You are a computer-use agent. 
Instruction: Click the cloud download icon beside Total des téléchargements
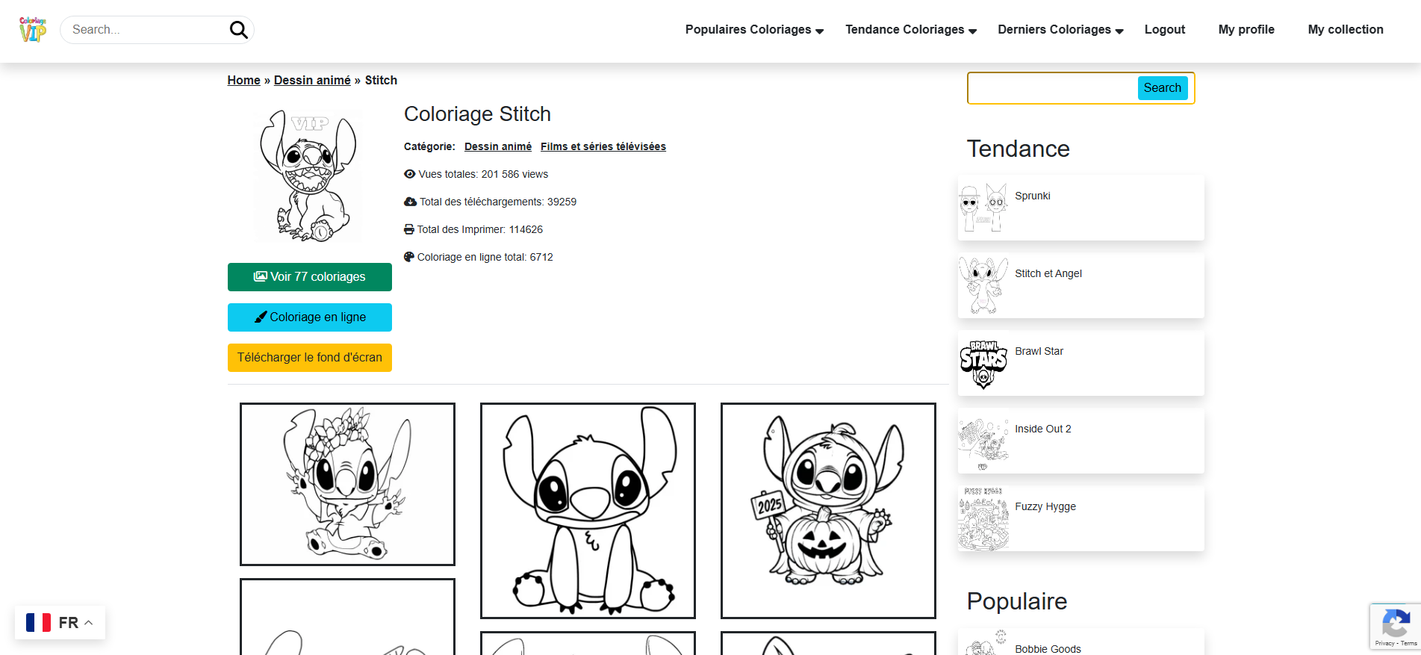410,202
